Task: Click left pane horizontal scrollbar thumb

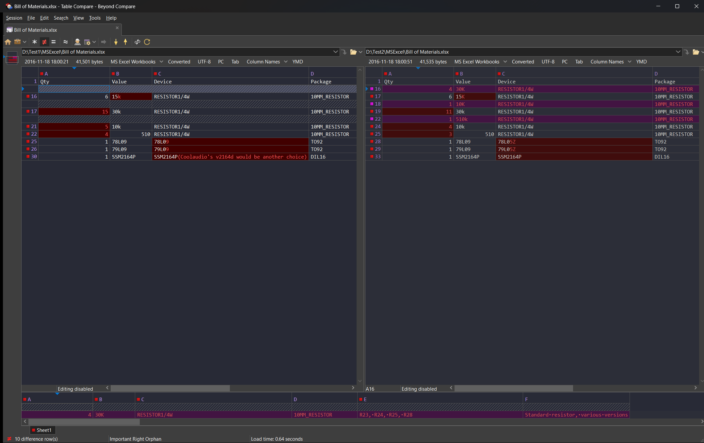Action: (170, 388)
